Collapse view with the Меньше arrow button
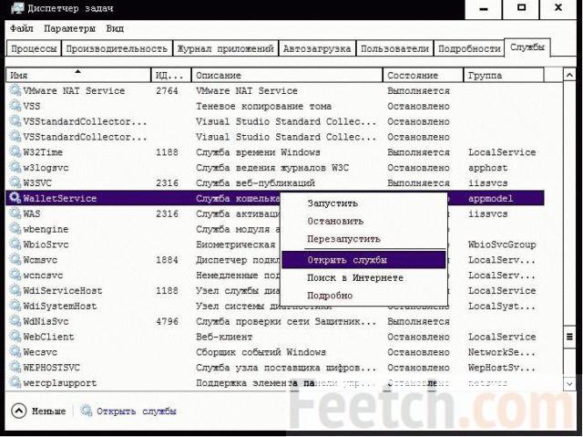This screenshot has width=583, height=437. [x=18, y=411]
